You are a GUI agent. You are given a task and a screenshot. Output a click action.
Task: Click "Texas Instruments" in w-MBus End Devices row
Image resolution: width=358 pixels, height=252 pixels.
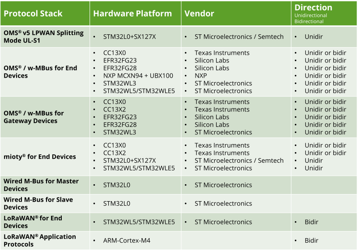[x=222, y=53]
